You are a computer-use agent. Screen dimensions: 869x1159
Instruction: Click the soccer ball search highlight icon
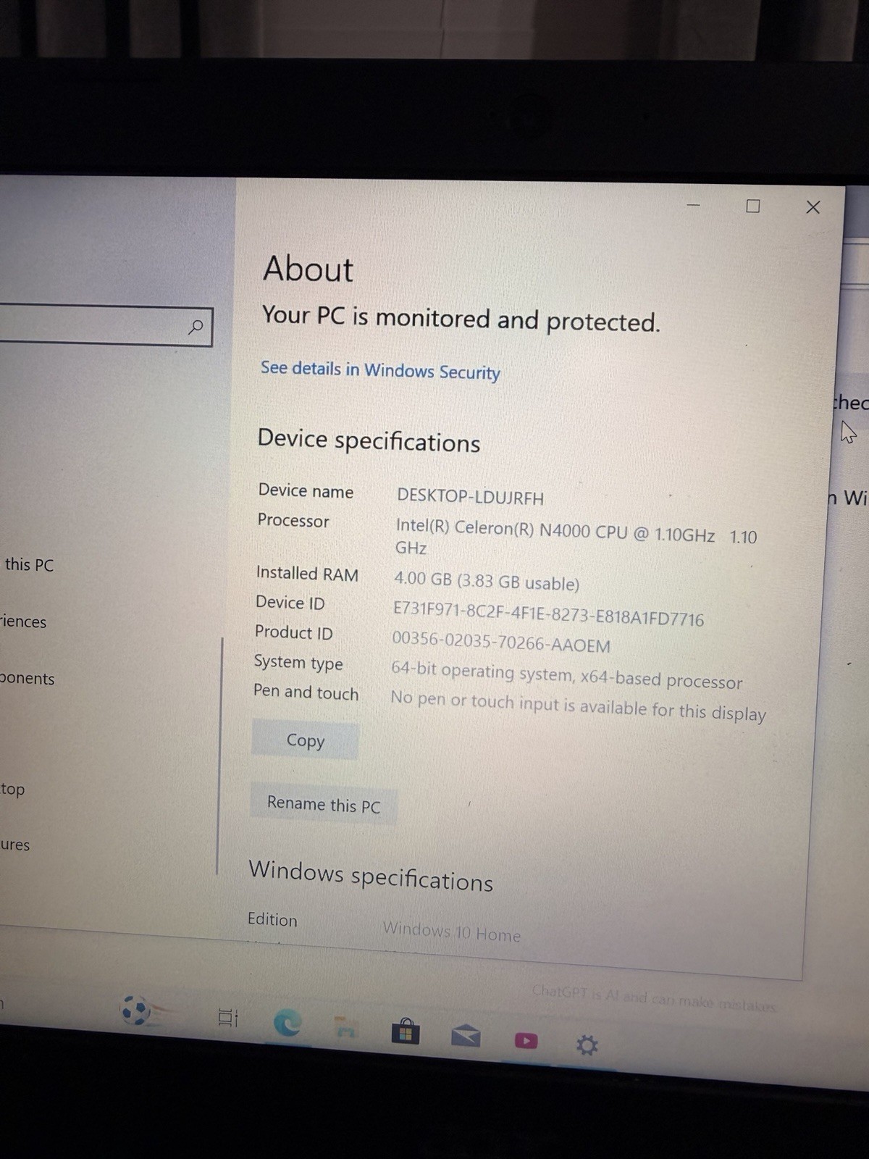138,1010
